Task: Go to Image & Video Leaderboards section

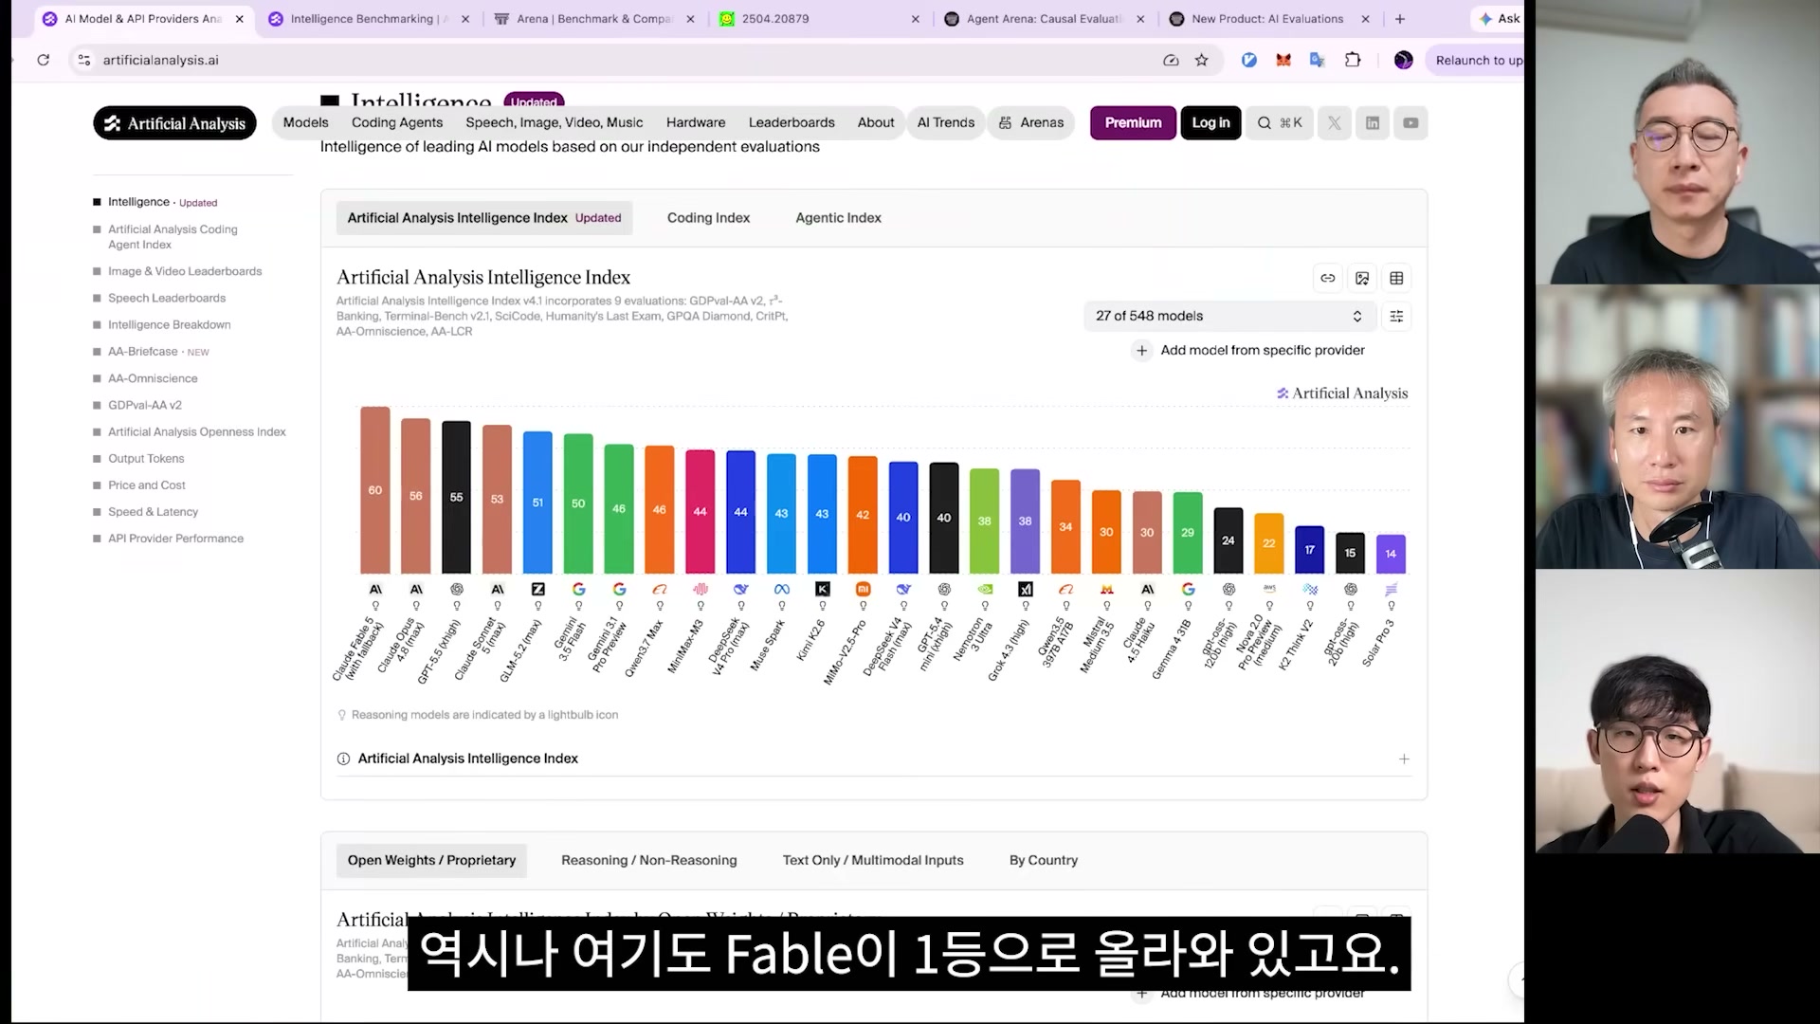Action: [x=185, y=271]
